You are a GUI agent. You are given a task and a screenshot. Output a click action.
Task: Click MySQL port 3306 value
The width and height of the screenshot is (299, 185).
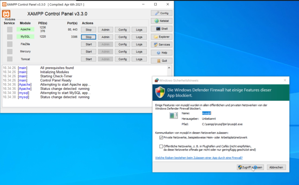click(x=74, y=37)
